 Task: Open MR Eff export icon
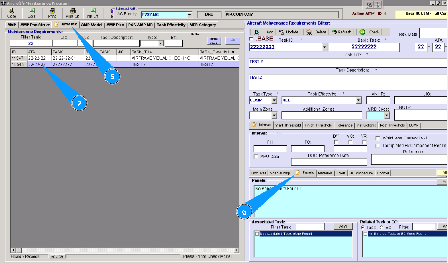click(93, 10)
